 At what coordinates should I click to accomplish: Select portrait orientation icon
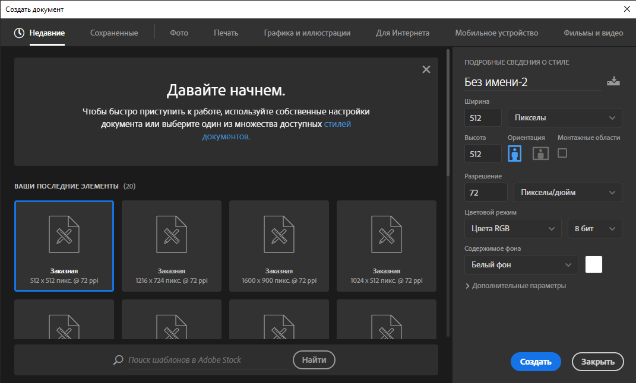coord(515,154)
